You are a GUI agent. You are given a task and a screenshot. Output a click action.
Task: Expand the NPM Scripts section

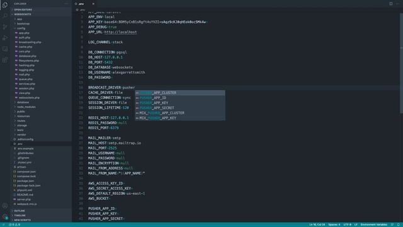[41, 220]
